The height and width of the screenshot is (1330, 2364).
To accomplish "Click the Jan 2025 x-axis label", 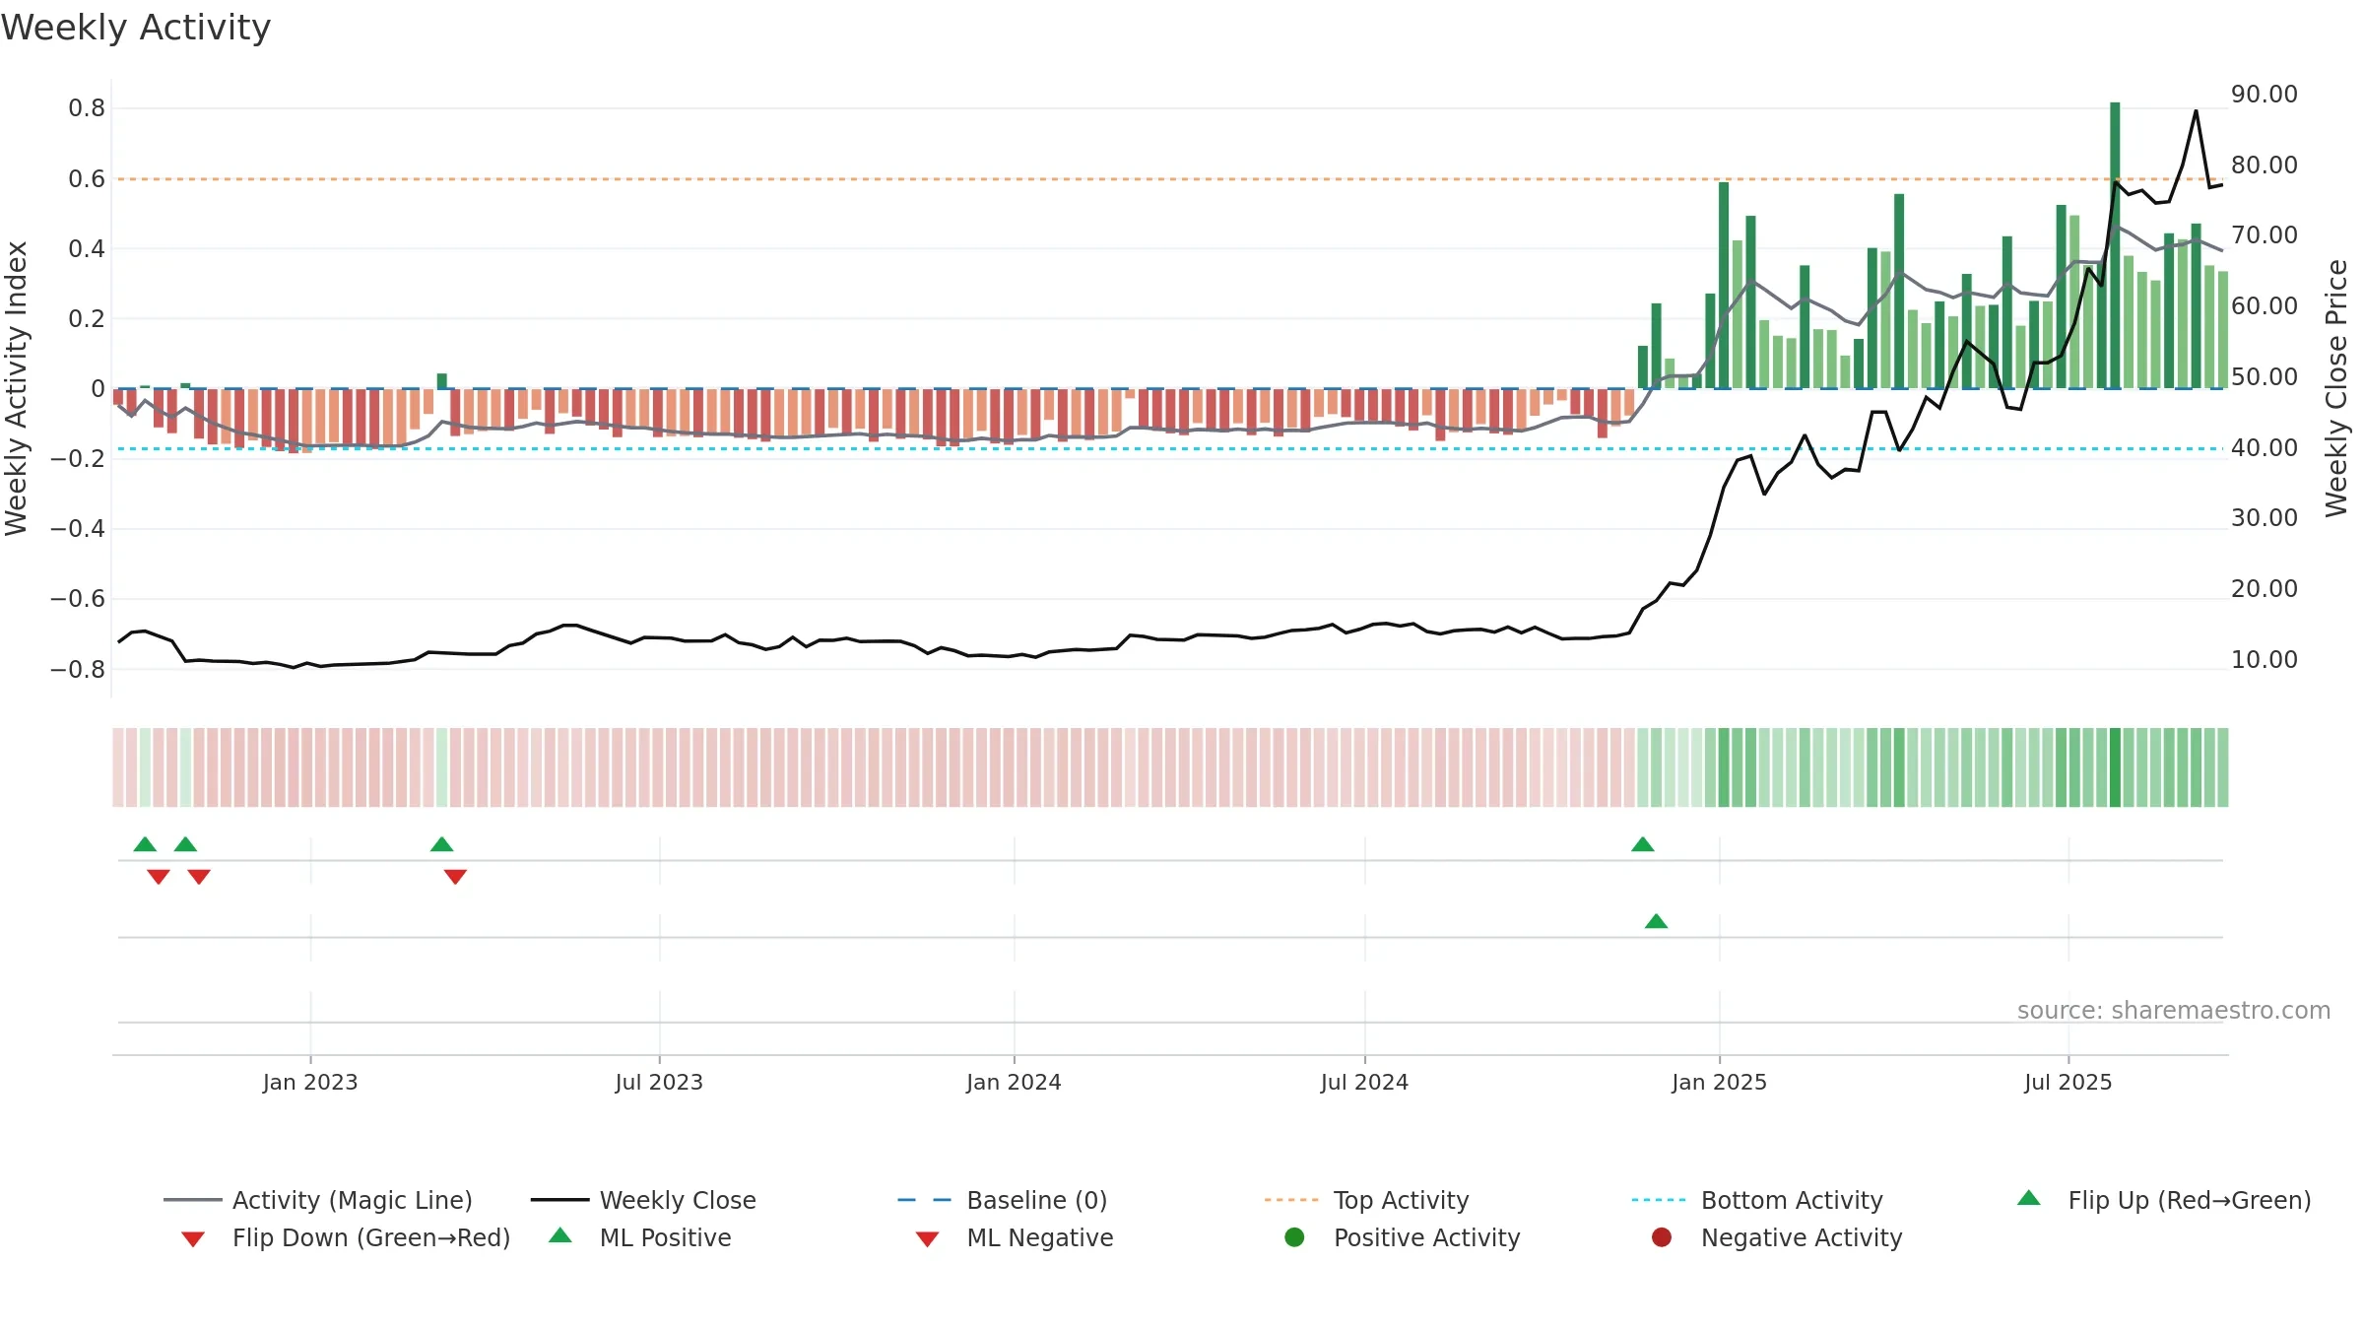I will [1720, 1082].
